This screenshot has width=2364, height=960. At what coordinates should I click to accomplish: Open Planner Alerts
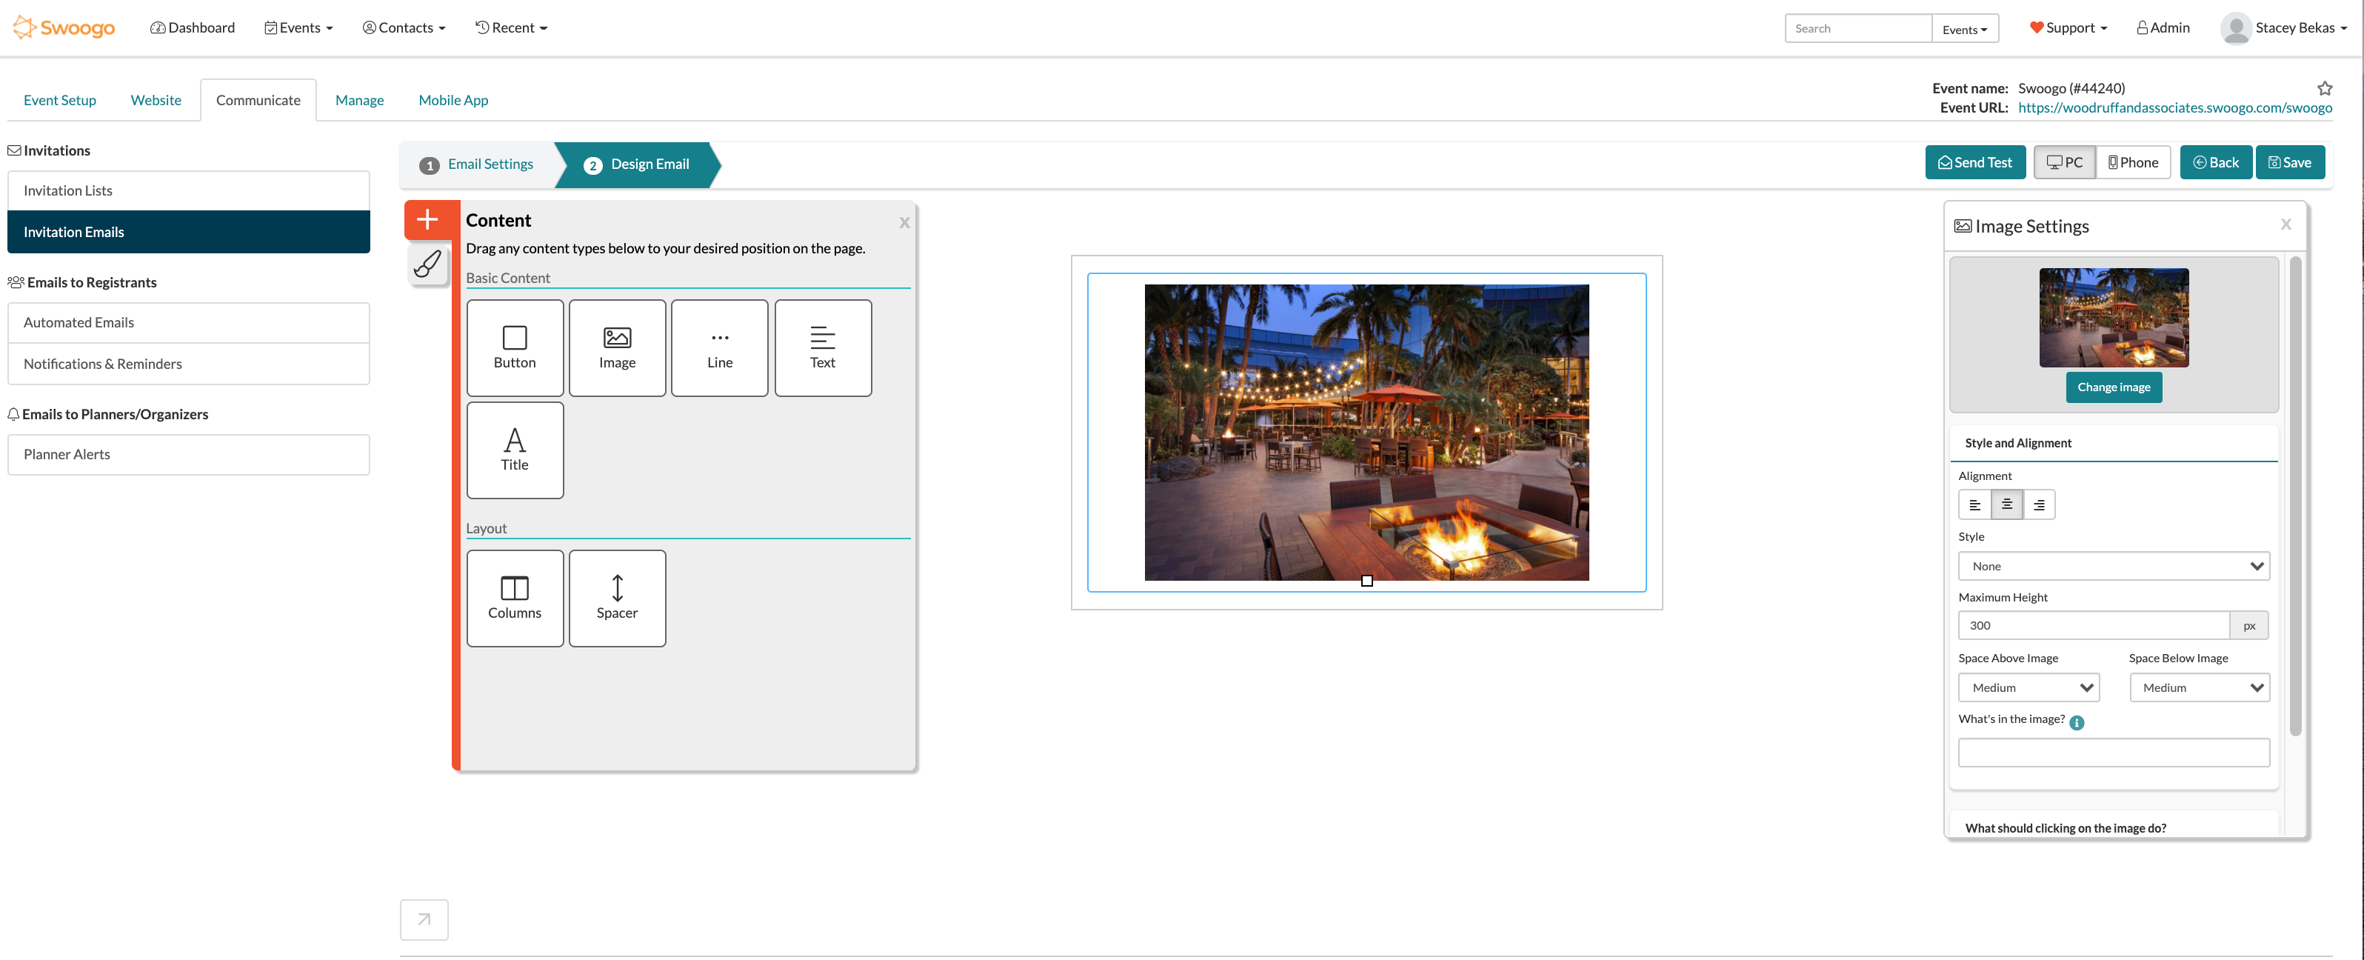pos(188,454)
